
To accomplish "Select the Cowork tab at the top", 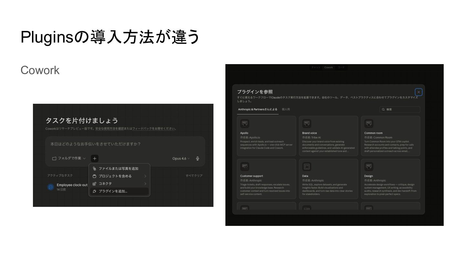I will [x=328, y=68].
